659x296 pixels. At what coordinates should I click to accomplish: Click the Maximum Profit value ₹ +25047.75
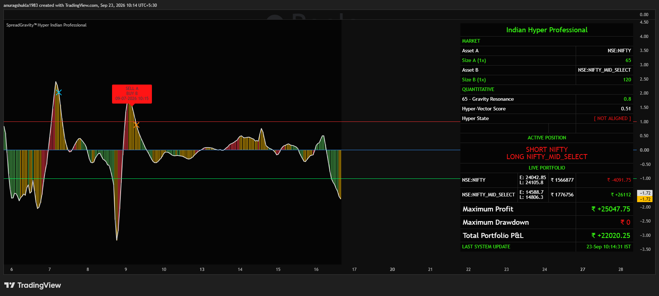point(611,209)
